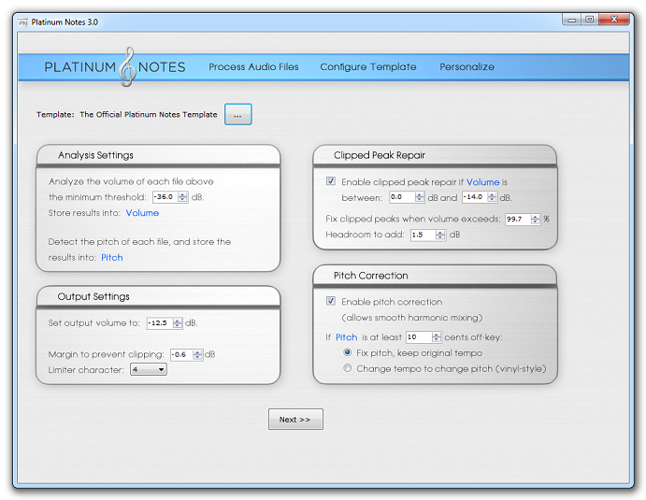
Task: Click the Pitch link in Analysis Settings
Action: click(x=111, y=257)
